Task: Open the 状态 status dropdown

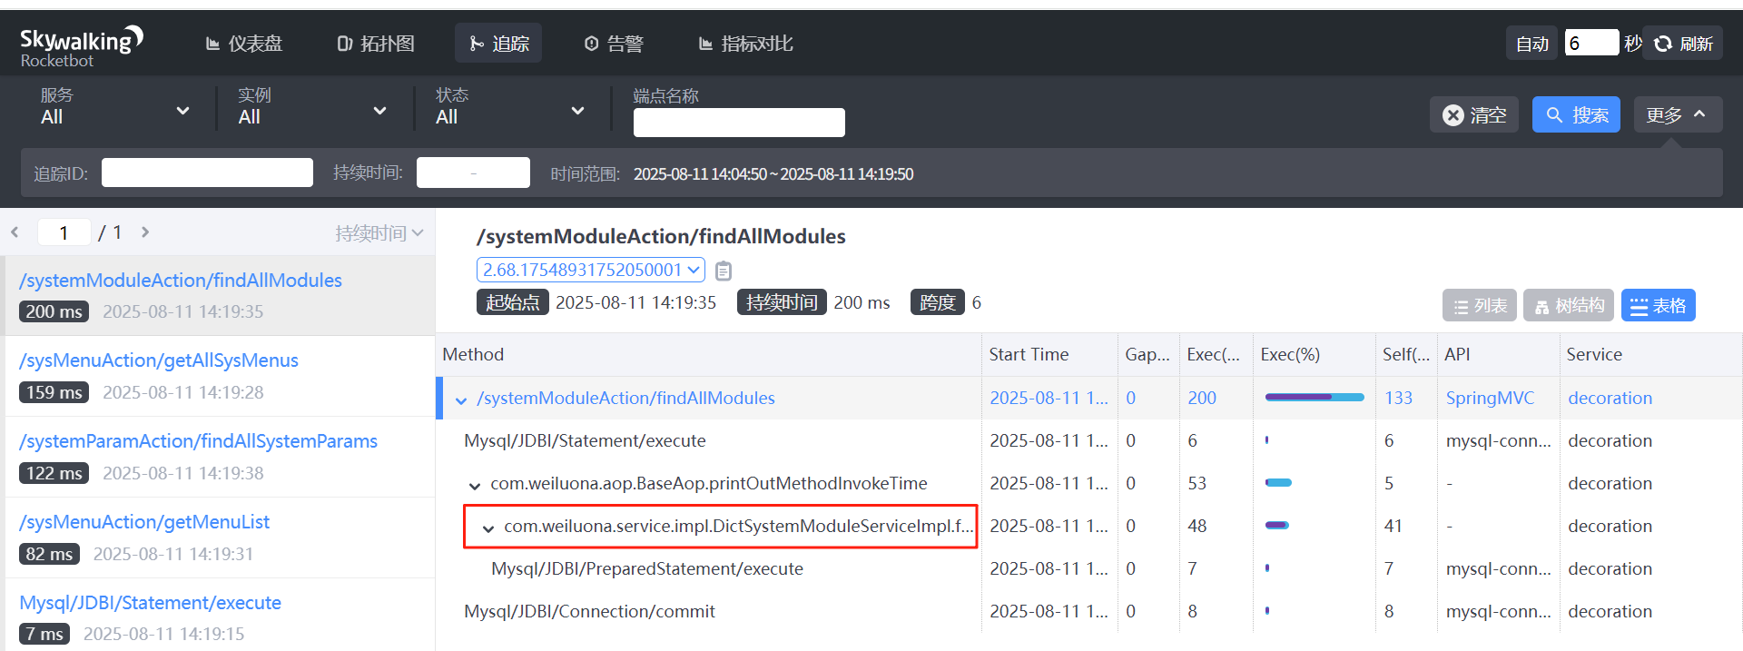Action: click(509, 107)
